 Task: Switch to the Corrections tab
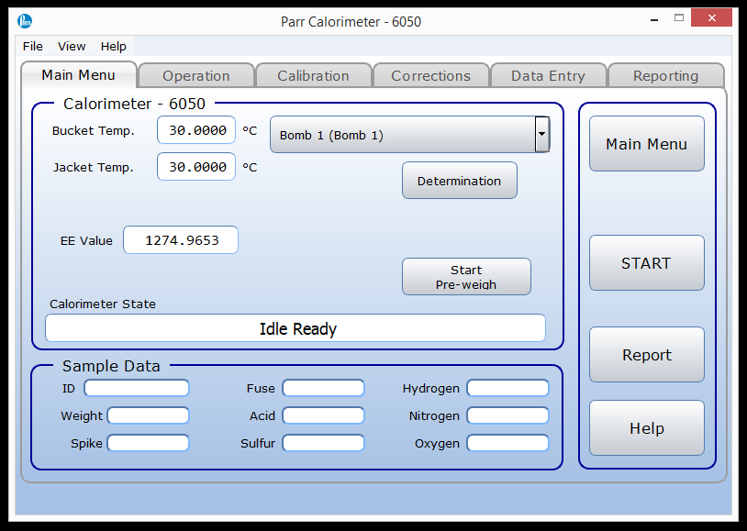[x=430, y=75]
